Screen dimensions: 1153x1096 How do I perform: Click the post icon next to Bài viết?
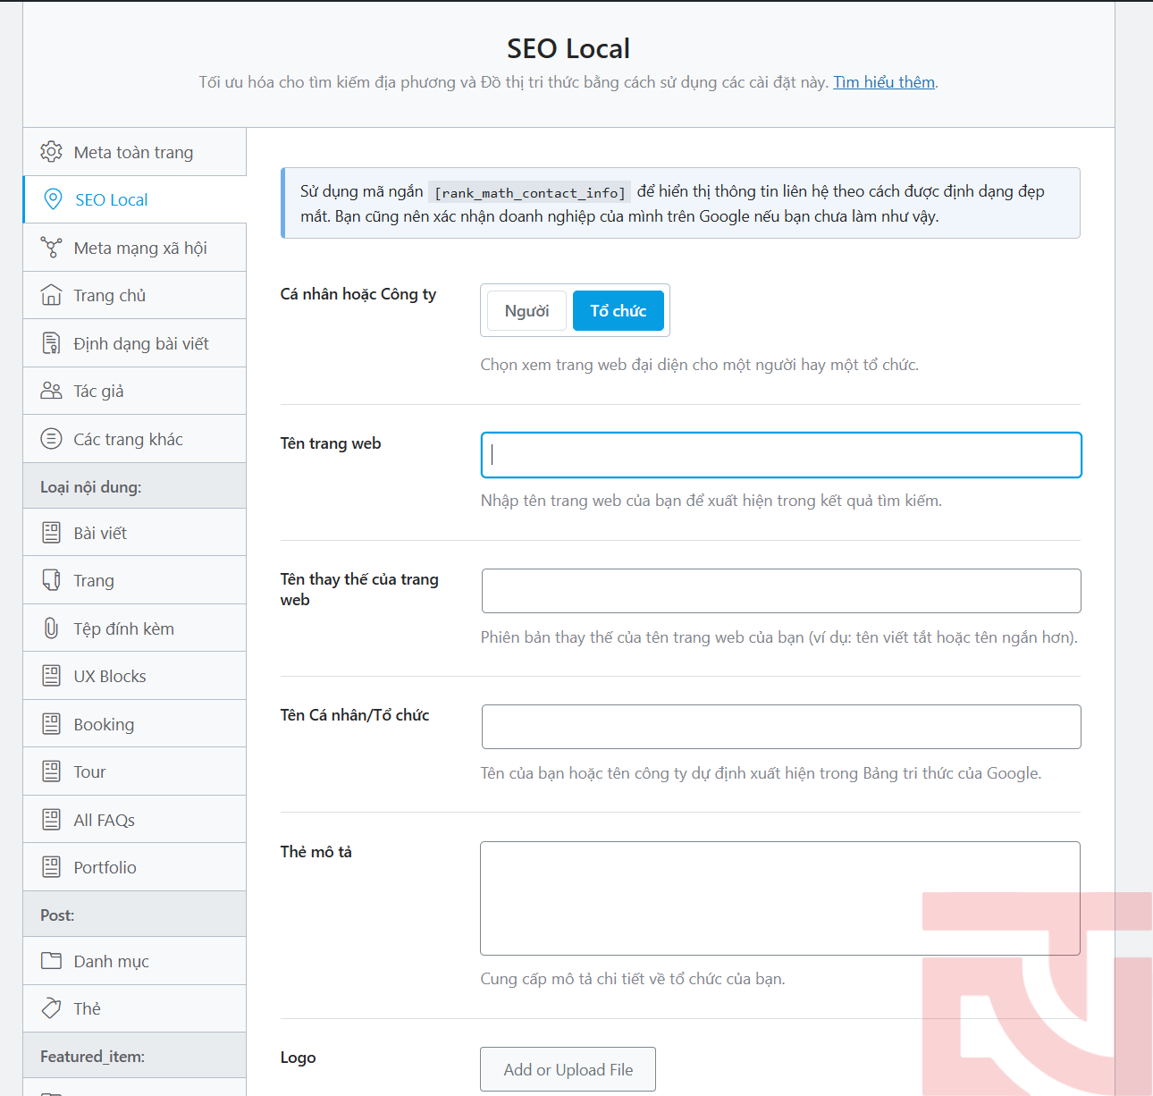52,533
